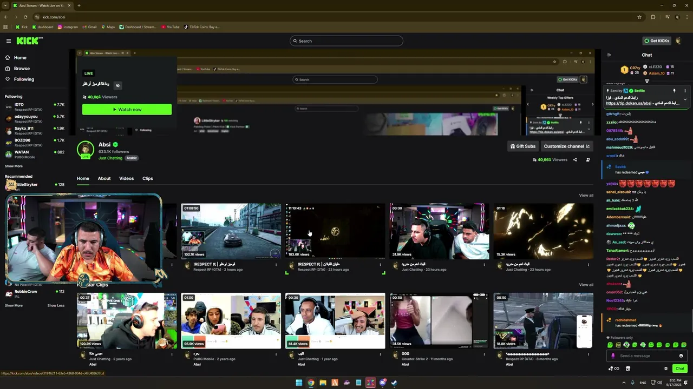Viewport: 693px width, 389px height.
Task: Open the Chrome tab search dropdown
Action: click(x=6, y=5)
